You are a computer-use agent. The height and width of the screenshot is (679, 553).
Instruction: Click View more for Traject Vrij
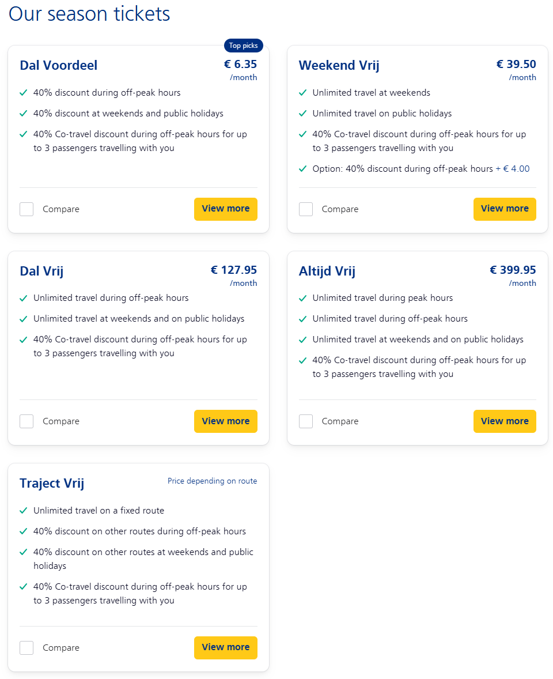[x=225, y=648]
